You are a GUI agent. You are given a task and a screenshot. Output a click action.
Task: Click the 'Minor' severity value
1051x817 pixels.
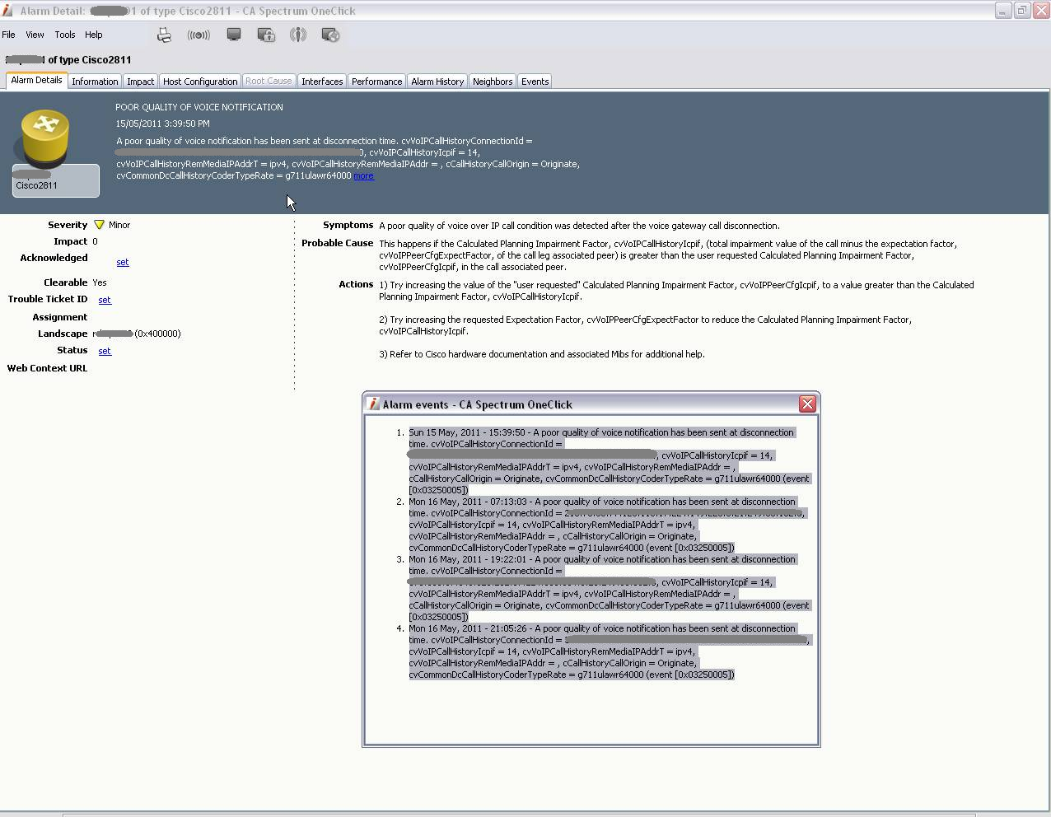tap(119, 225)
